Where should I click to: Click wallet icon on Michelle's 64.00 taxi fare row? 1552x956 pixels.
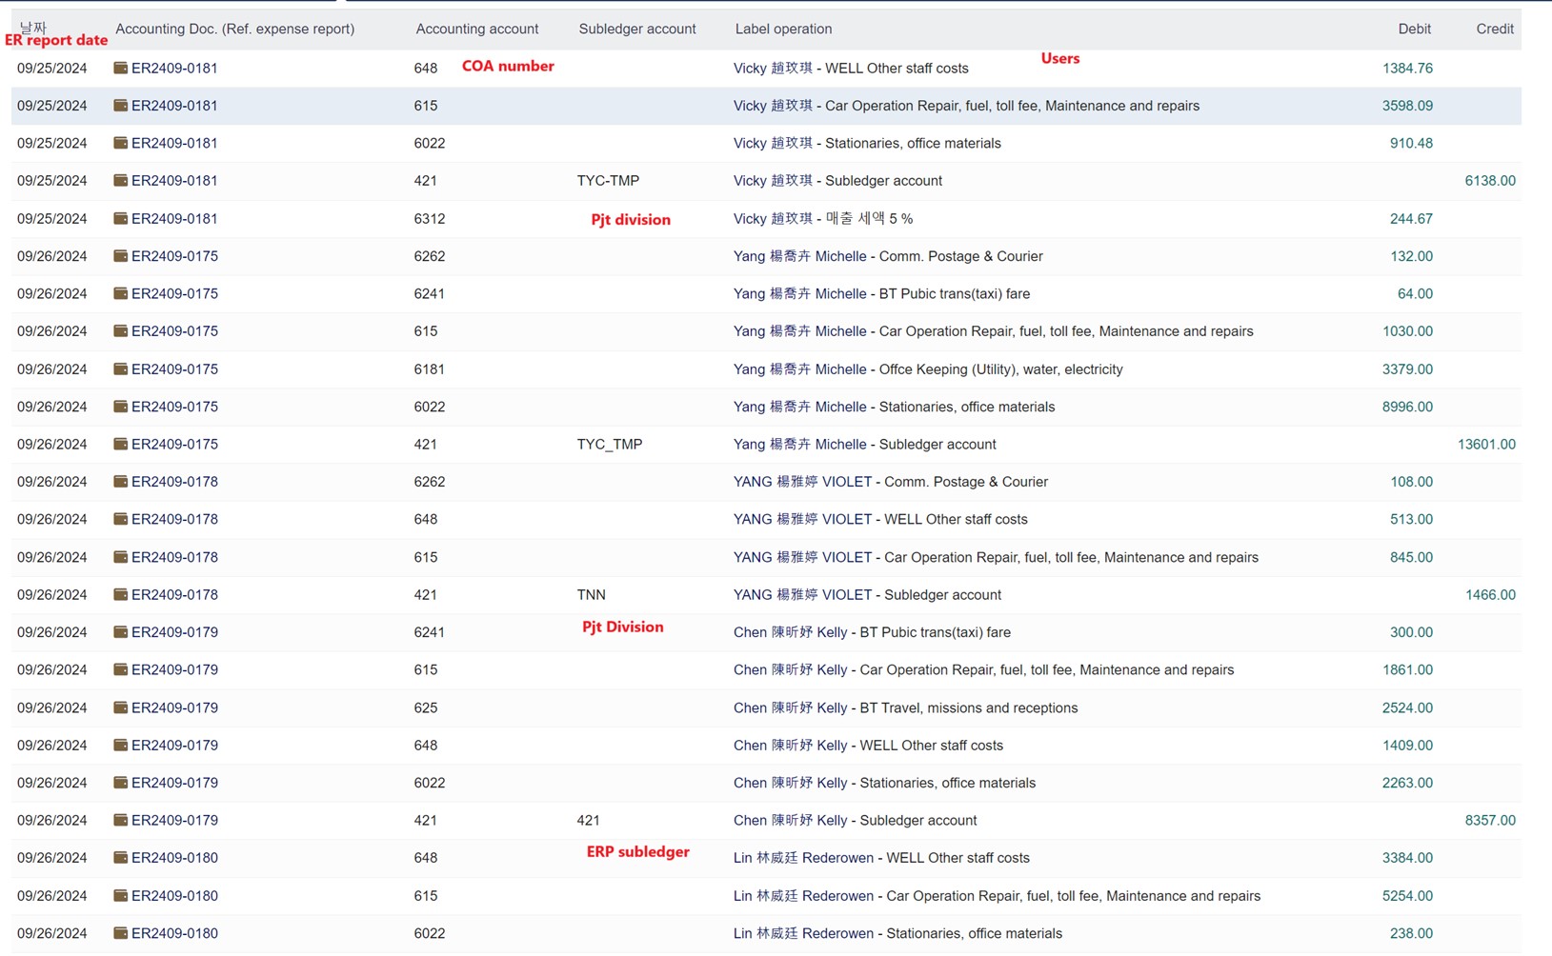click(120, 293)
